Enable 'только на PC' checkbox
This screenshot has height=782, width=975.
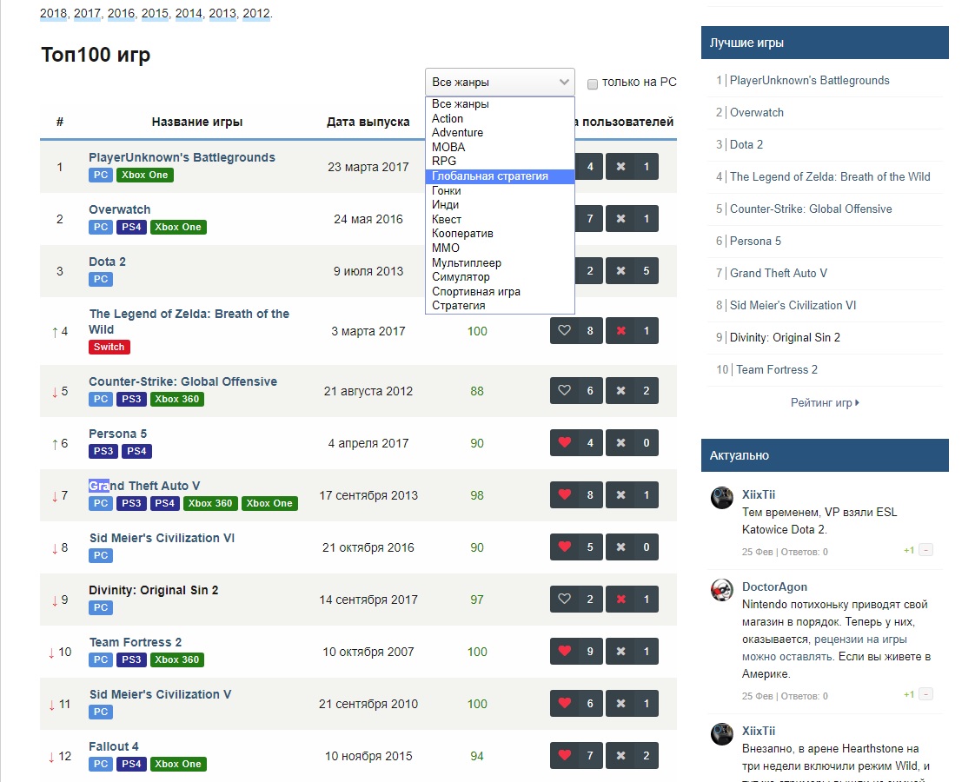pos(593,84)
